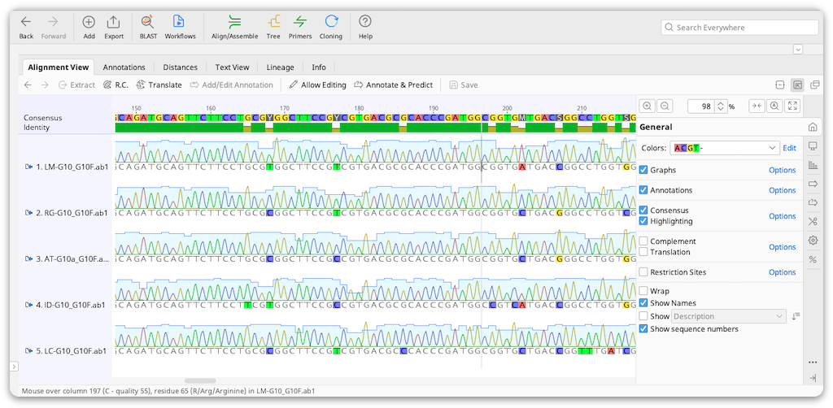Enable the Restriction Sites checkbox

point(643,272)
